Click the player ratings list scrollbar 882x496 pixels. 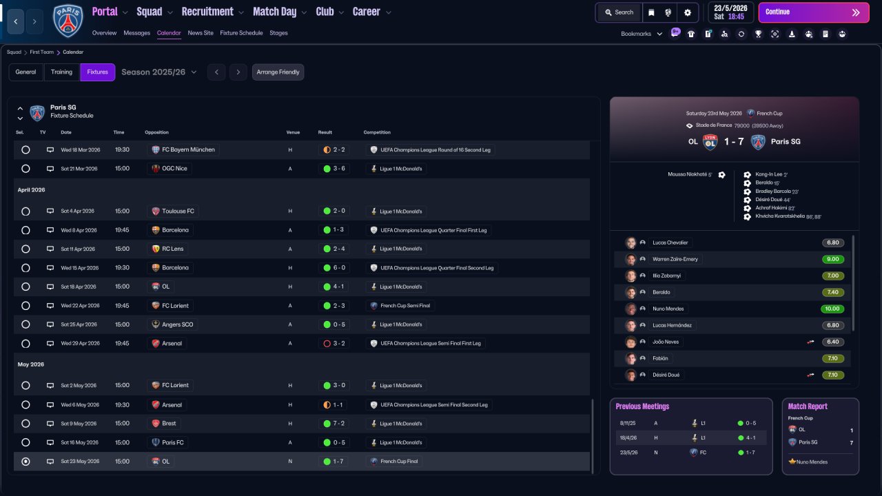[854, 282]
